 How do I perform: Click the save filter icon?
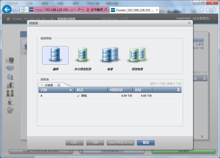59,85
